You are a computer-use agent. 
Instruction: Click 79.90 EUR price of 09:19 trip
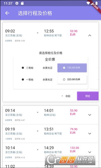pyautogui.click(x=74, y=131)
